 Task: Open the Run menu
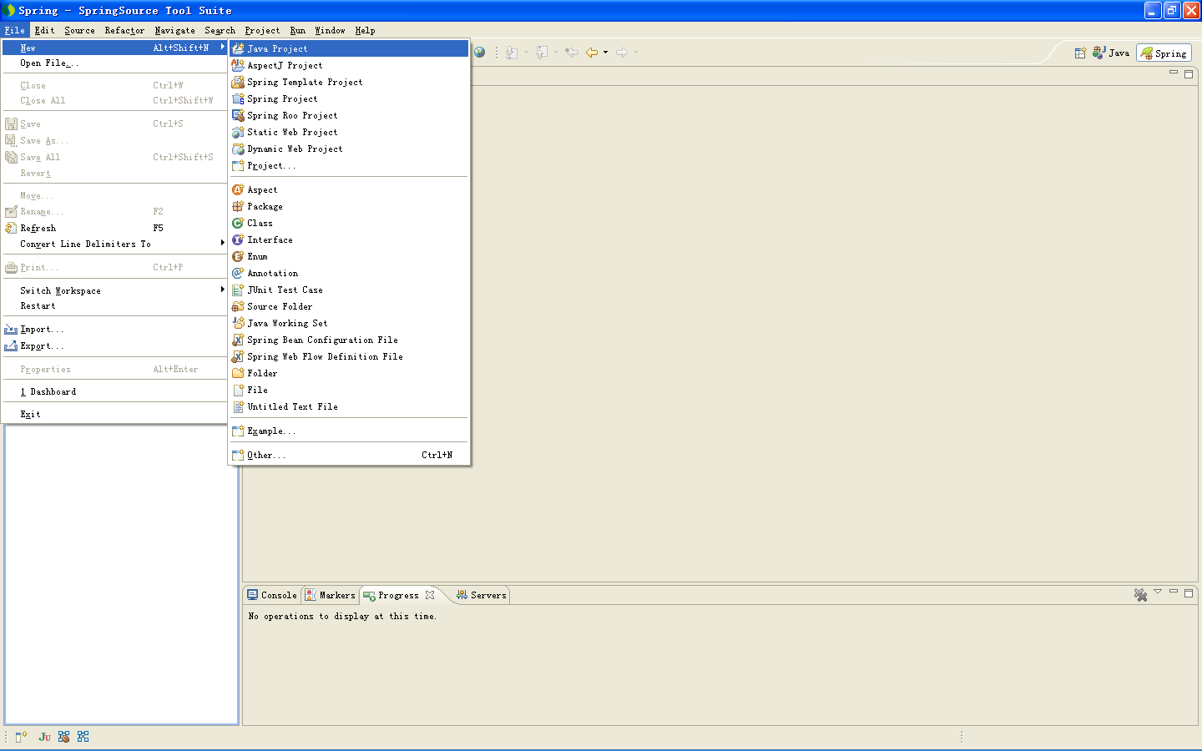pyautogui.click(x=297, y=30)
